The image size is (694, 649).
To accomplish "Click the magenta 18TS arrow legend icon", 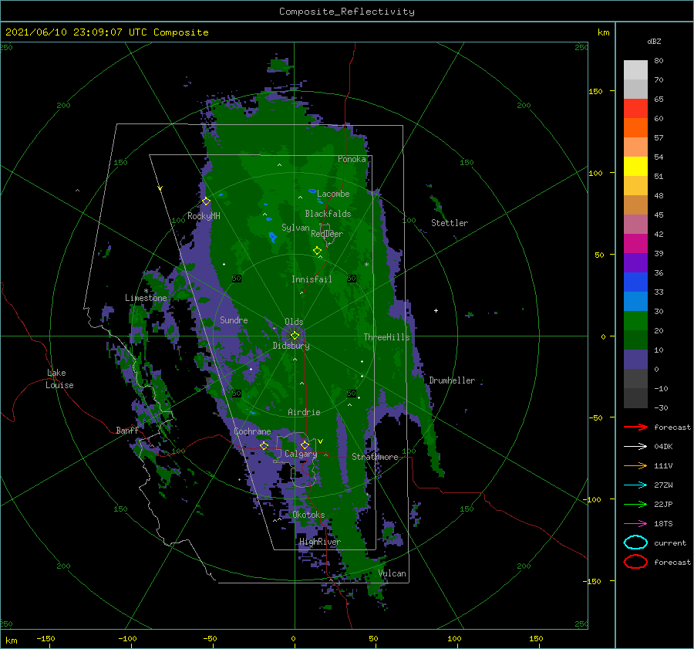I will (635, 524).
